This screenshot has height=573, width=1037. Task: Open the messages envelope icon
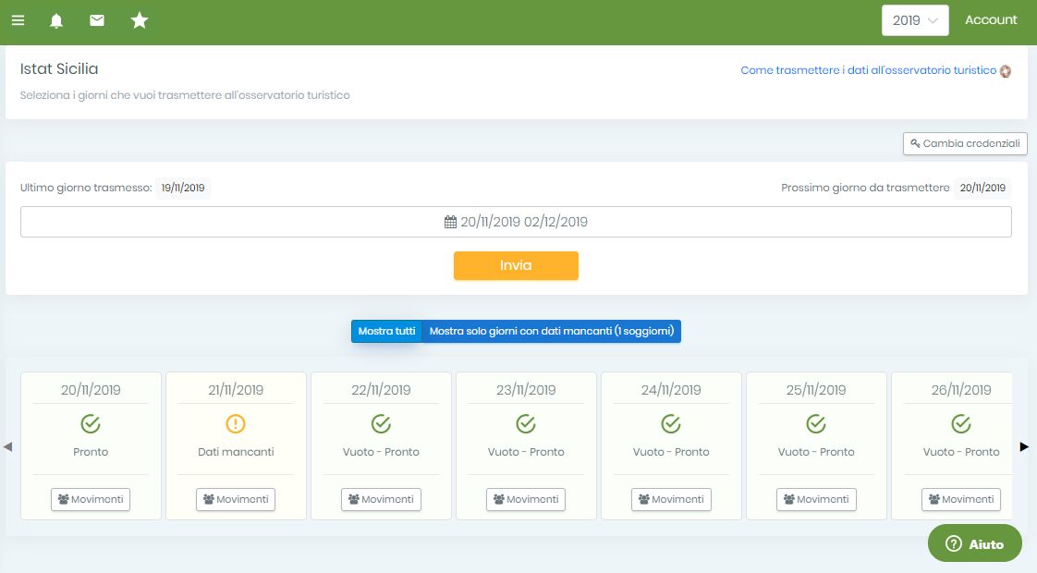(97, 20)
